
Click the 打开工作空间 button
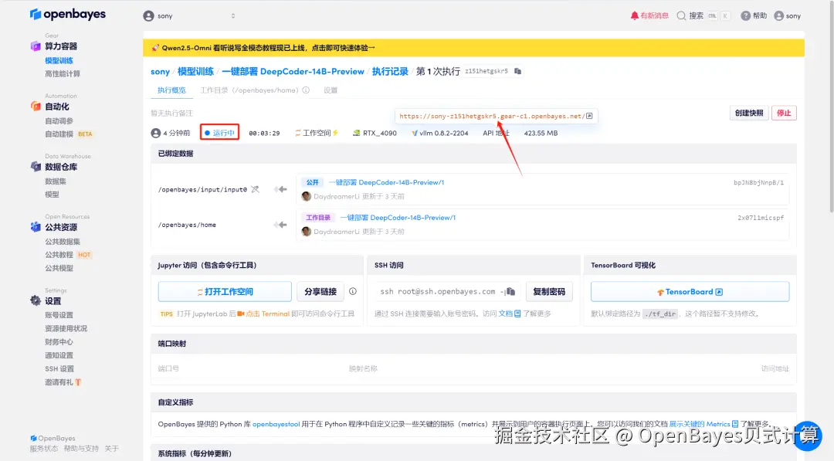point(225,291)
